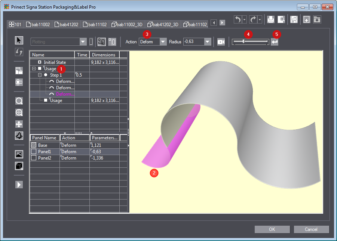Open the Action dropdown showing Deform
The height and width of the screenshot is (241, 337).
pyautogui.click(x=163, y=42)
